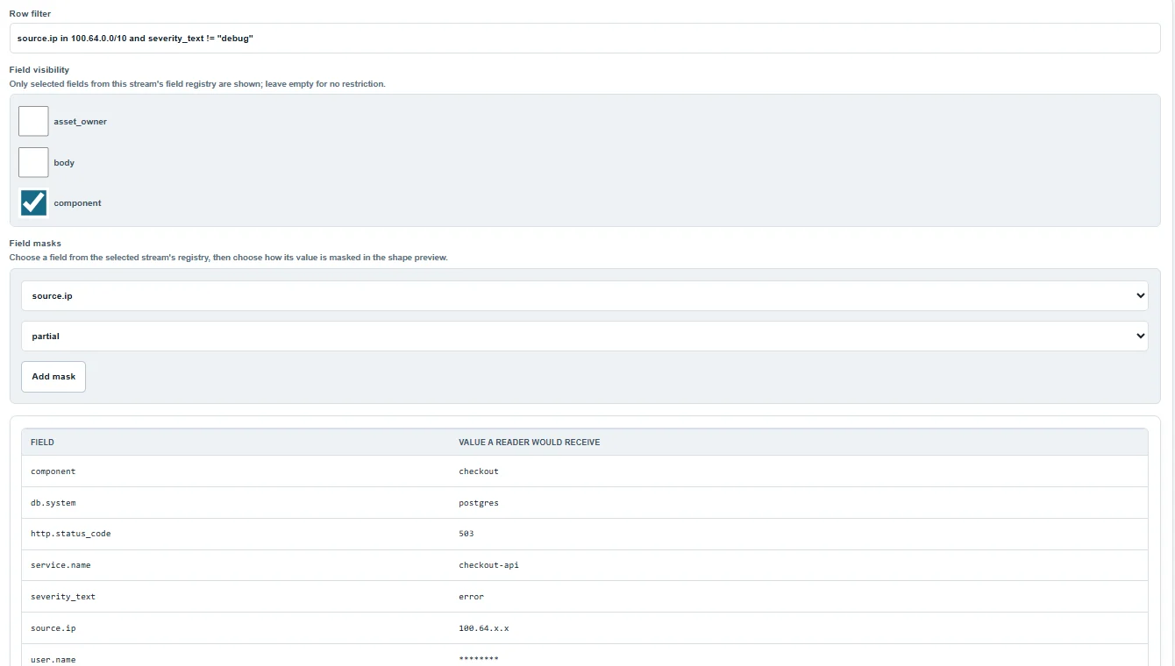
Task: Click the source.ip row in preview table
Action: click(x=585, y=628)
